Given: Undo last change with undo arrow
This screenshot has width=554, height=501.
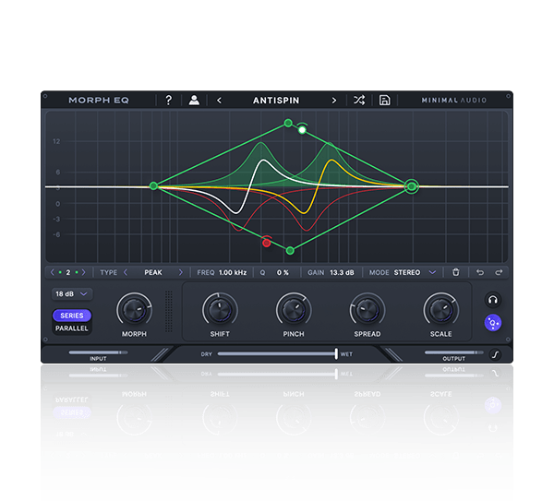Looking at the screenshot, I should [480, 272].
